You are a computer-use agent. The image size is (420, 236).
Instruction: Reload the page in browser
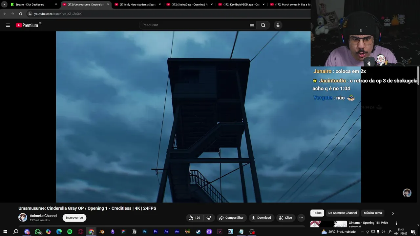[20, 14]
